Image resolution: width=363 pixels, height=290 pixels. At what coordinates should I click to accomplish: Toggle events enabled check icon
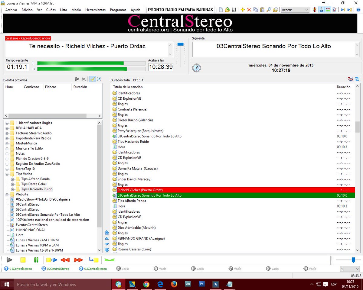(93, 79)
